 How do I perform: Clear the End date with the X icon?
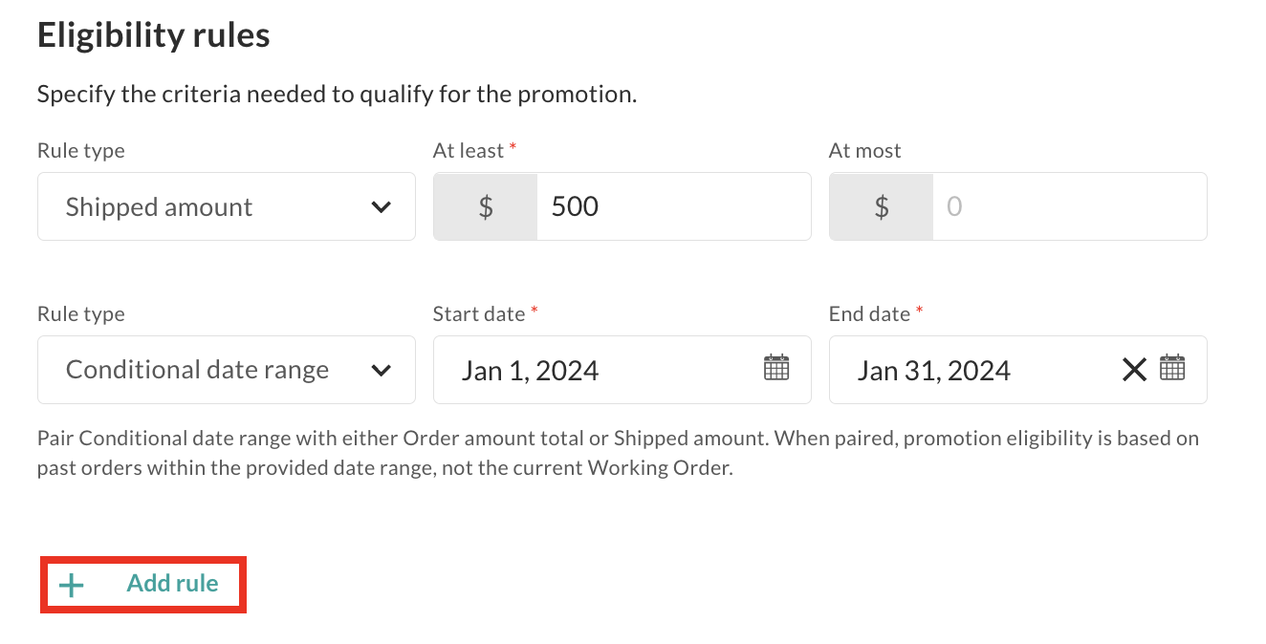point(1134,369)
